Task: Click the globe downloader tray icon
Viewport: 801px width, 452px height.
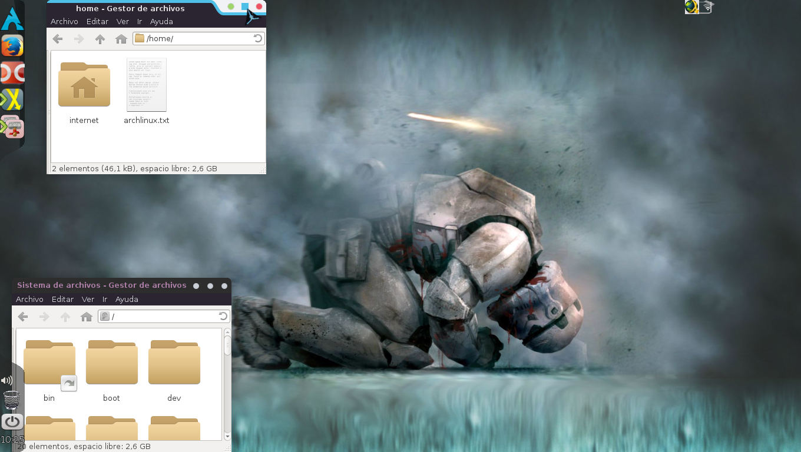Action: (691, 7)
